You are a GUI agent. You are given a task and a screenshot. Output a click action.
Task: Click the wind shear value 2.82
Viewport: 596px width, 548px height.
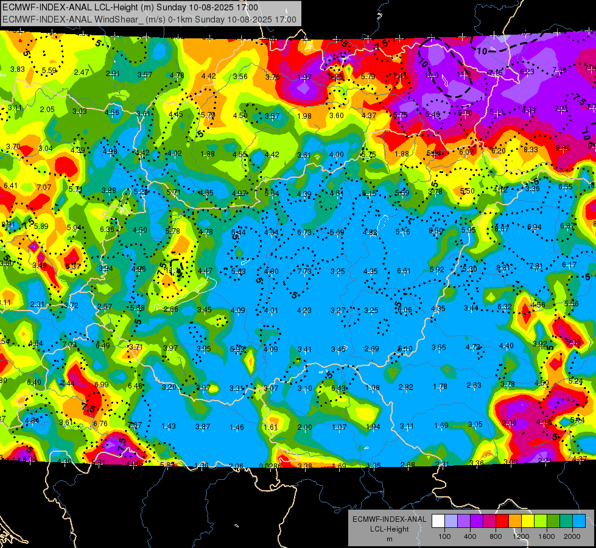pos(405,387)
